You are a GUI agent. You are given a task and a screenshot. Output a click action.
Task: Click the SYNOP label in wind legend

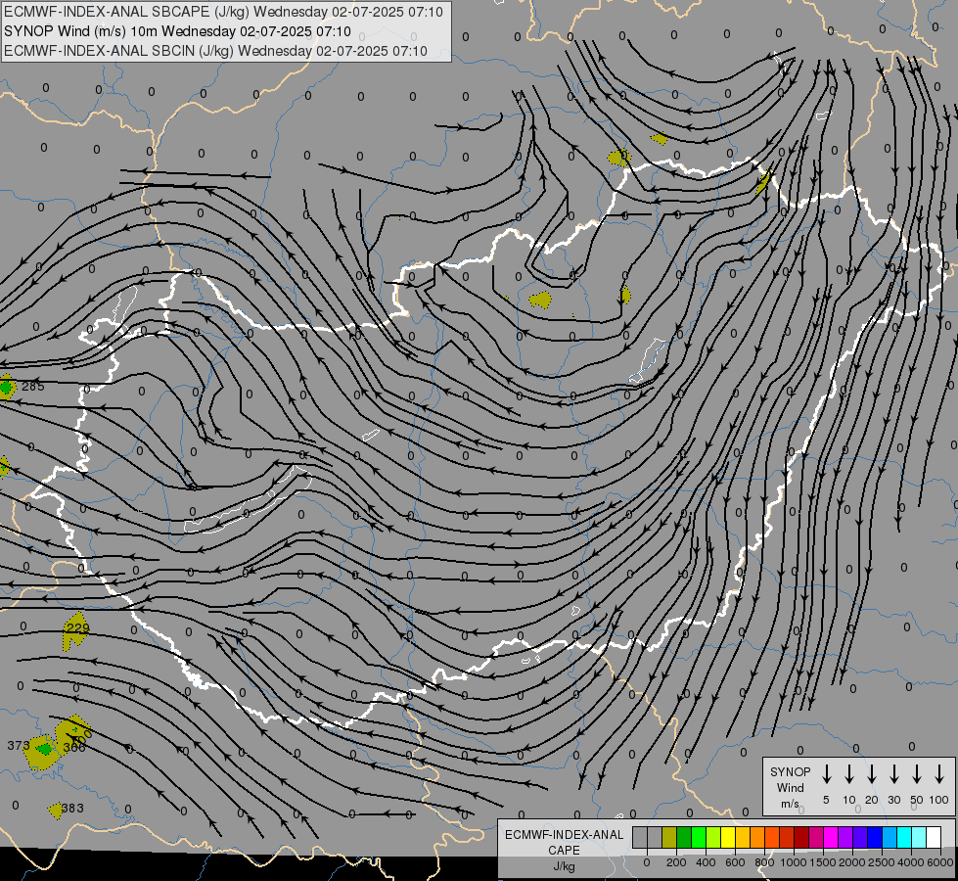pyautogui.click(x=790, y=771)
